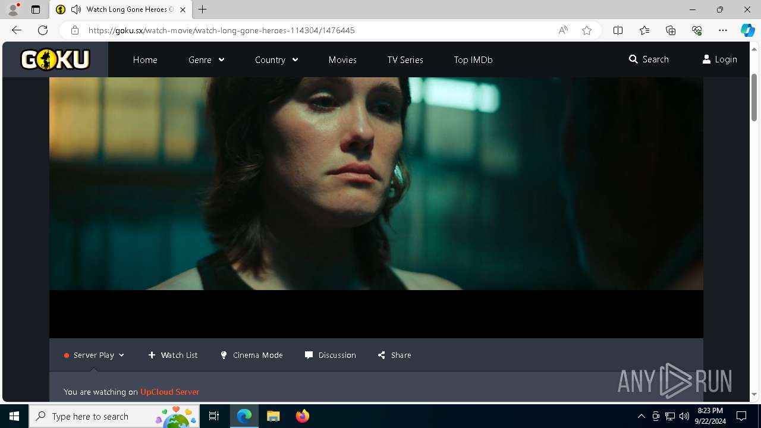Open the volume control icon
Viewport: 761px width, 428px height.
684,416
